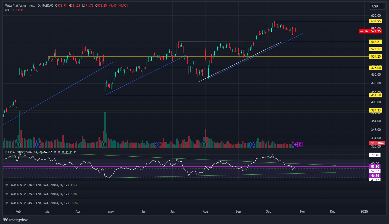Open the upcoming purple earnings marker
The width and height of the screenshot is (389, 224).
[x=300, y=145]
